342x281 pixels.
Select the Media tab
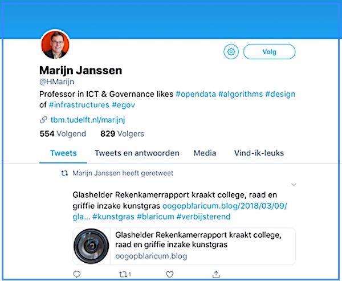(205, 153)
